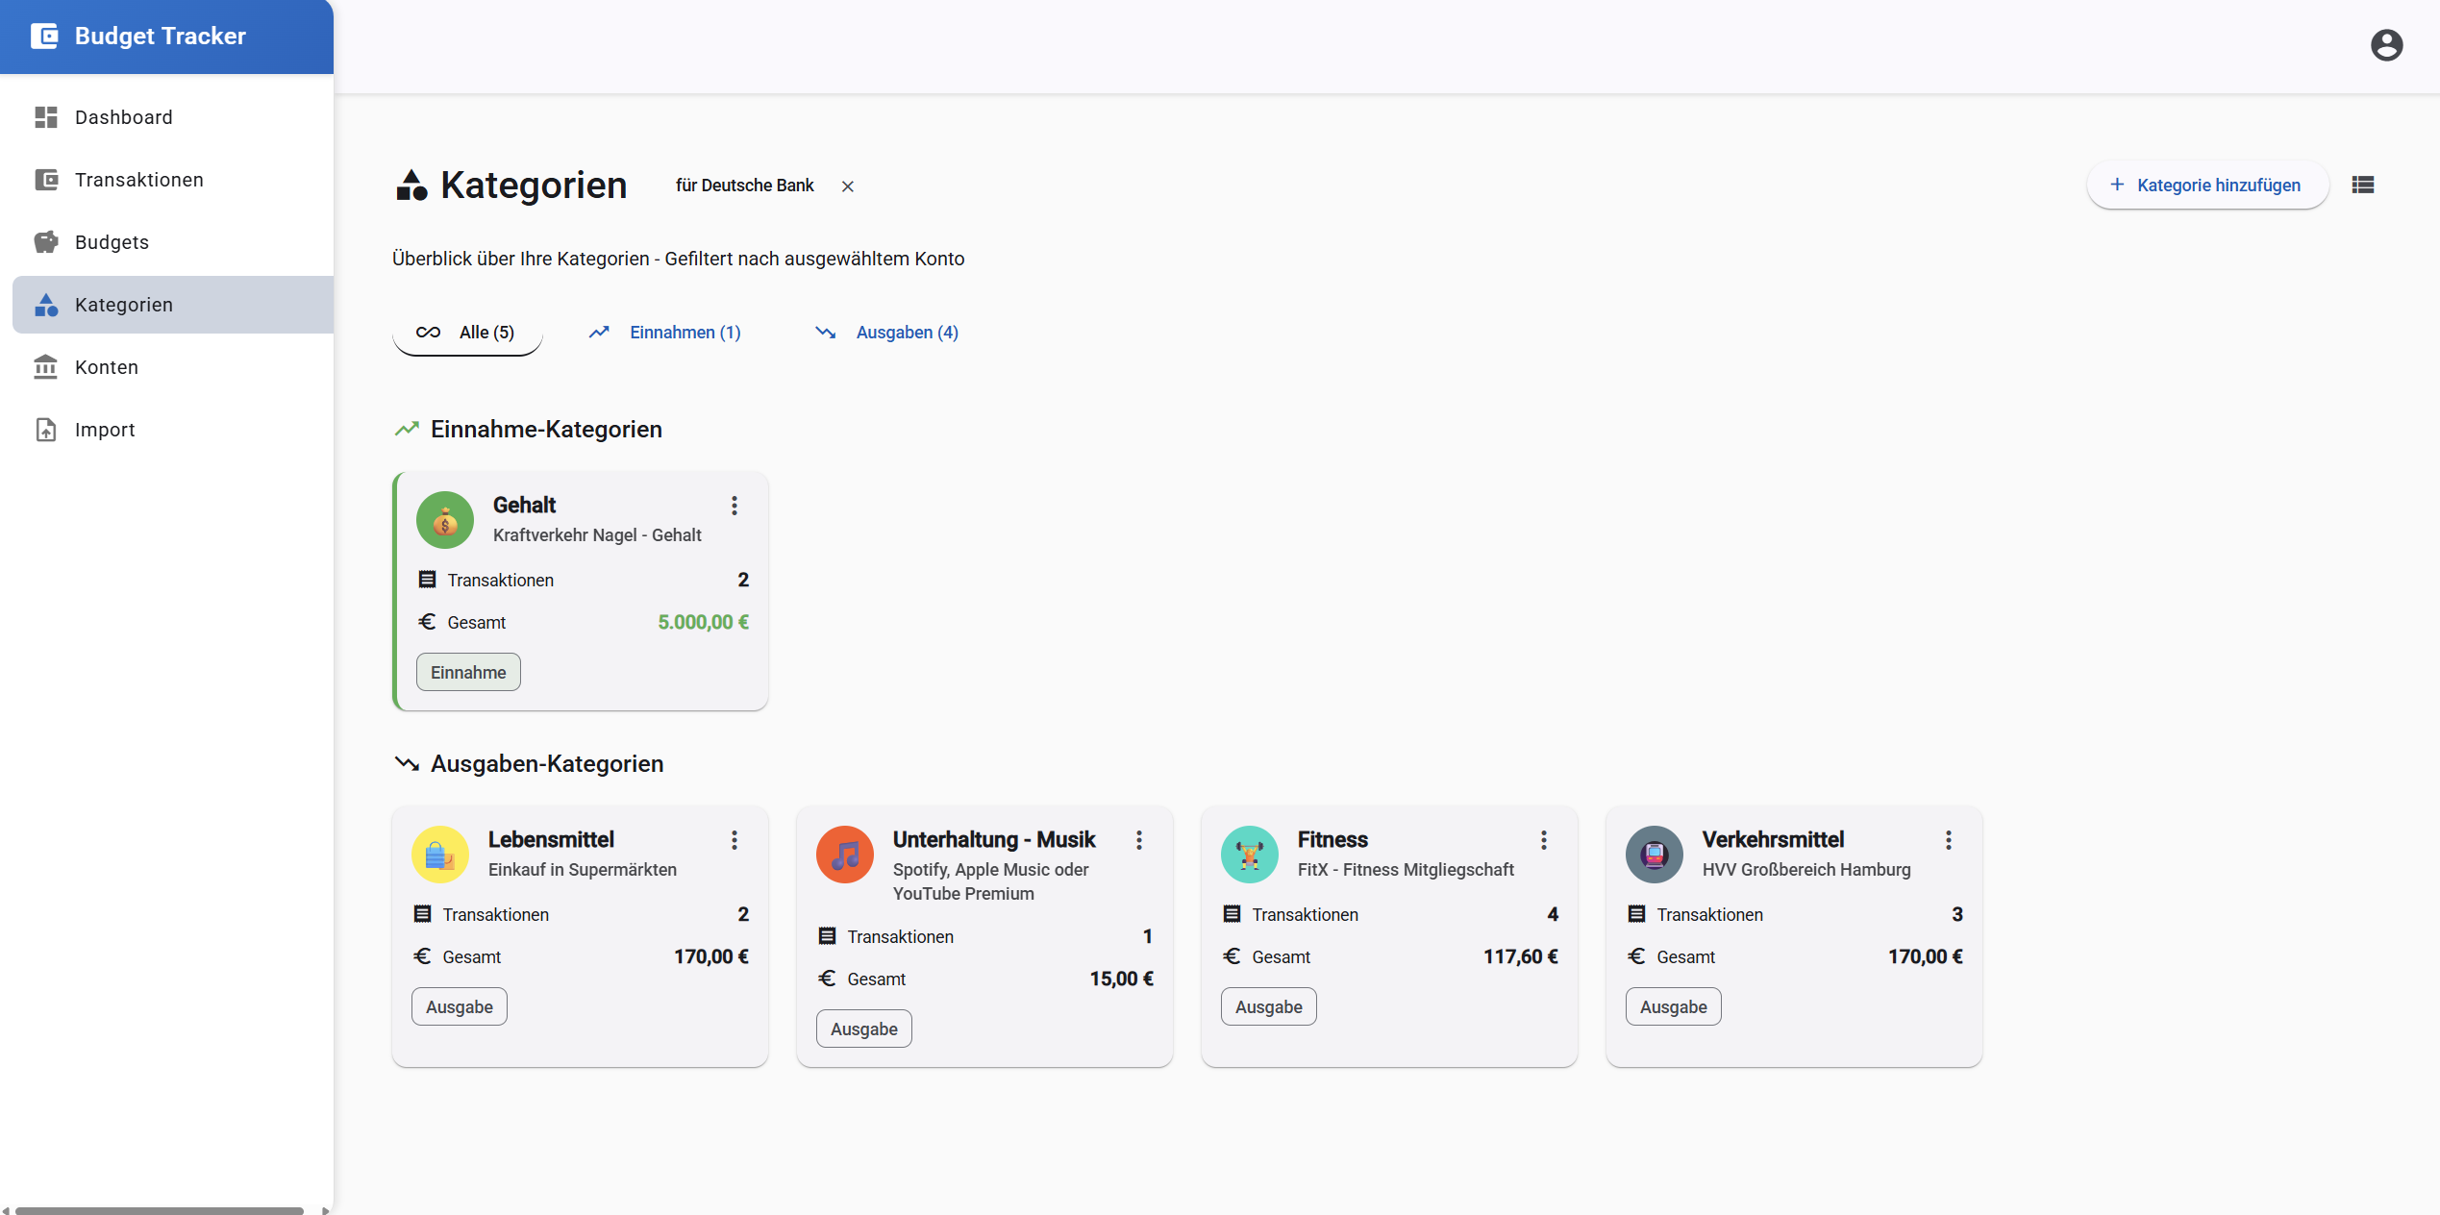The height and width of the screenshot is (1215, 2440).
Task: Open the Fitness card options menu
Action: point(1544,840)
